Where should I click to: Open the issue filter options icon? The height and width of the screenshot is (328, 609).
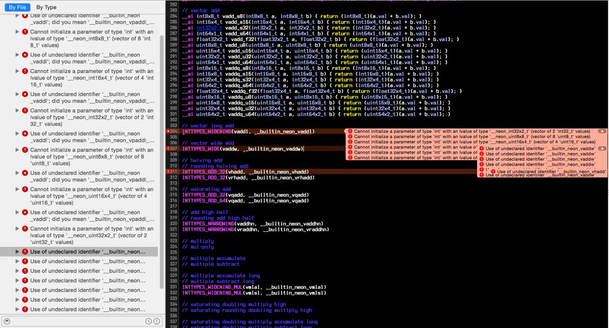coord(7,321)
